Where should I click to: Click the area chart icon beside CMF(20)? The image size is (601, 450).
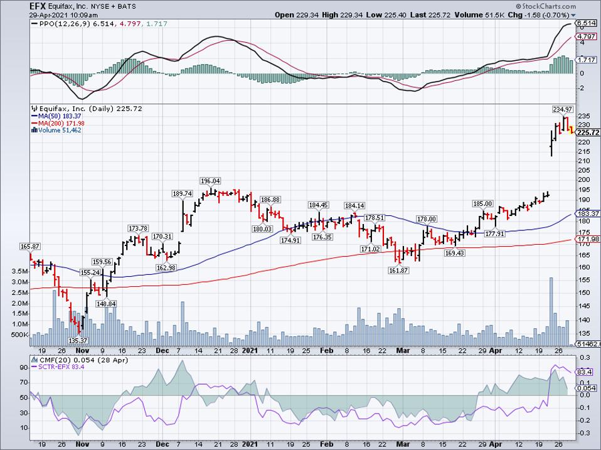point(34,360)
